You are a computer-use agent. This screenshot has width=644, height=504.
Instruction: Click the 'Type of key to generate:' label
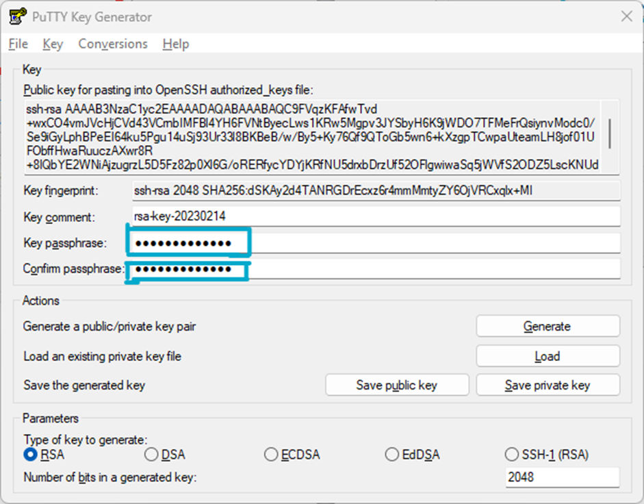[x=86, y=440]
